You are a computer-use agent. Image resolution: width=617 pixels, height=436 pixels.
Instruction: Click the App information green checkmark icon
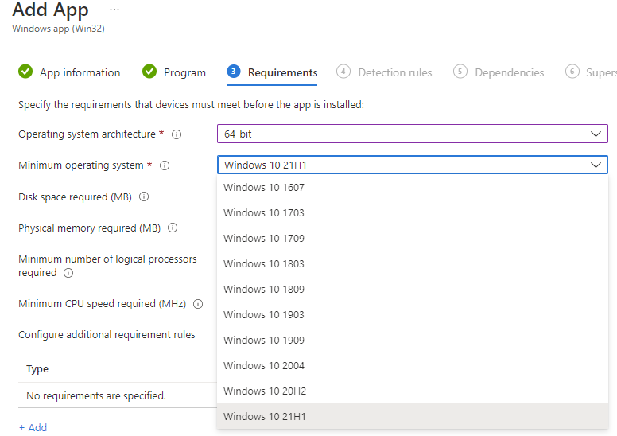[x=25, y=72]
